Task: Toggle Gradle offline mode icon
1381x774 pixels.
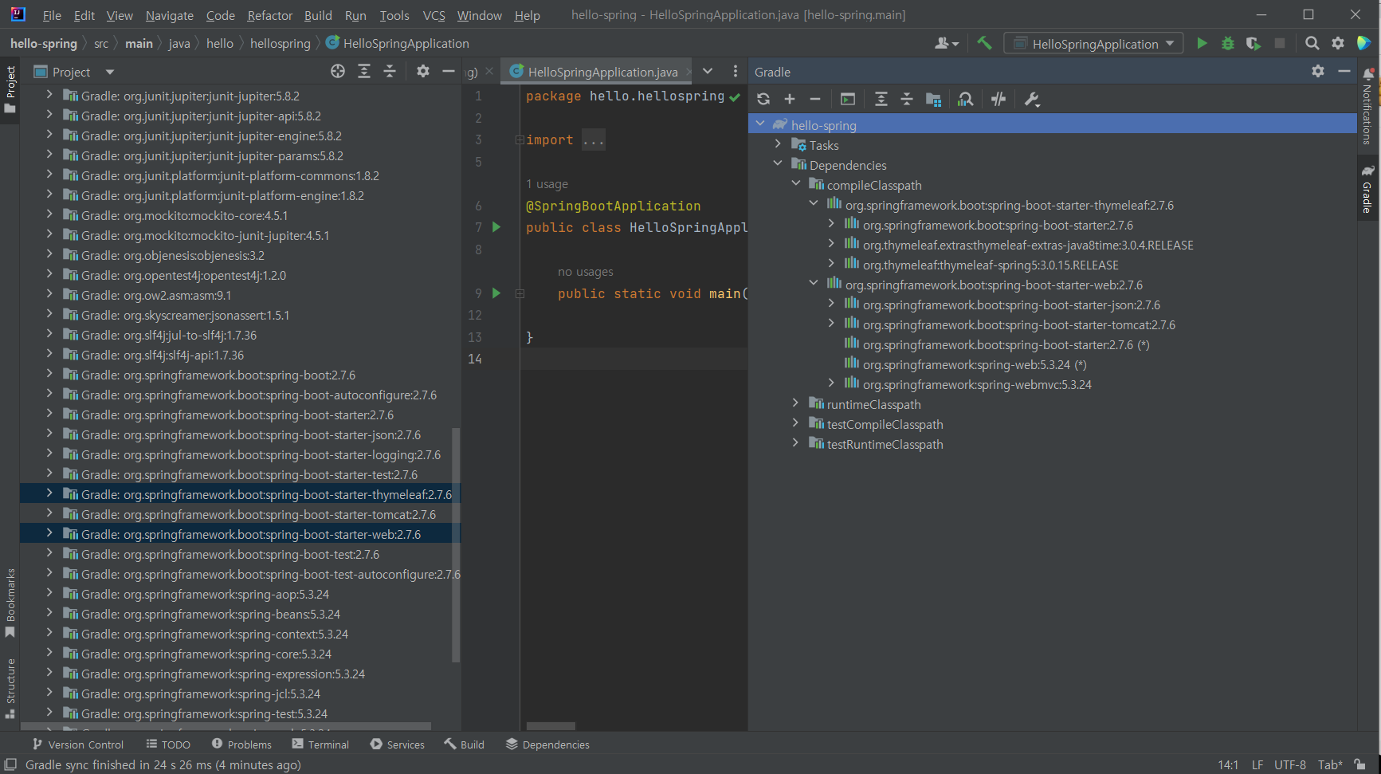Action: pos(998,100)
